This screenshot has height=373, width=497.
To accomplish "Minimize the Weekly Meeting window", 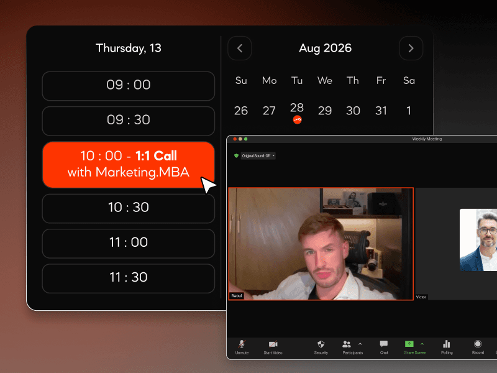I will click(240, 139).
